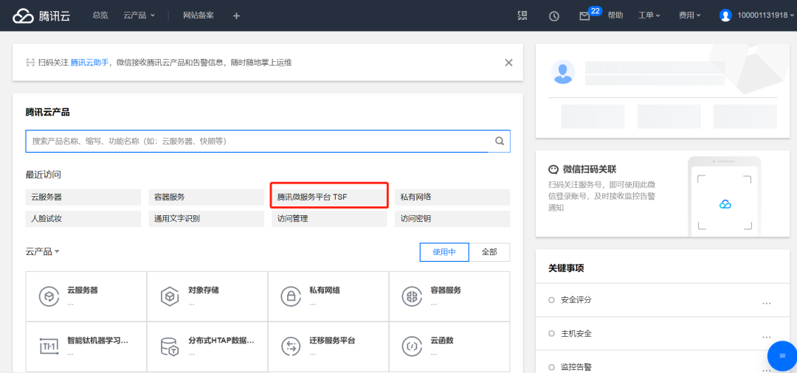Click the cloud icon in phone mockup
The height and width of the screenshot is (373, 797).
pos(725,204)
